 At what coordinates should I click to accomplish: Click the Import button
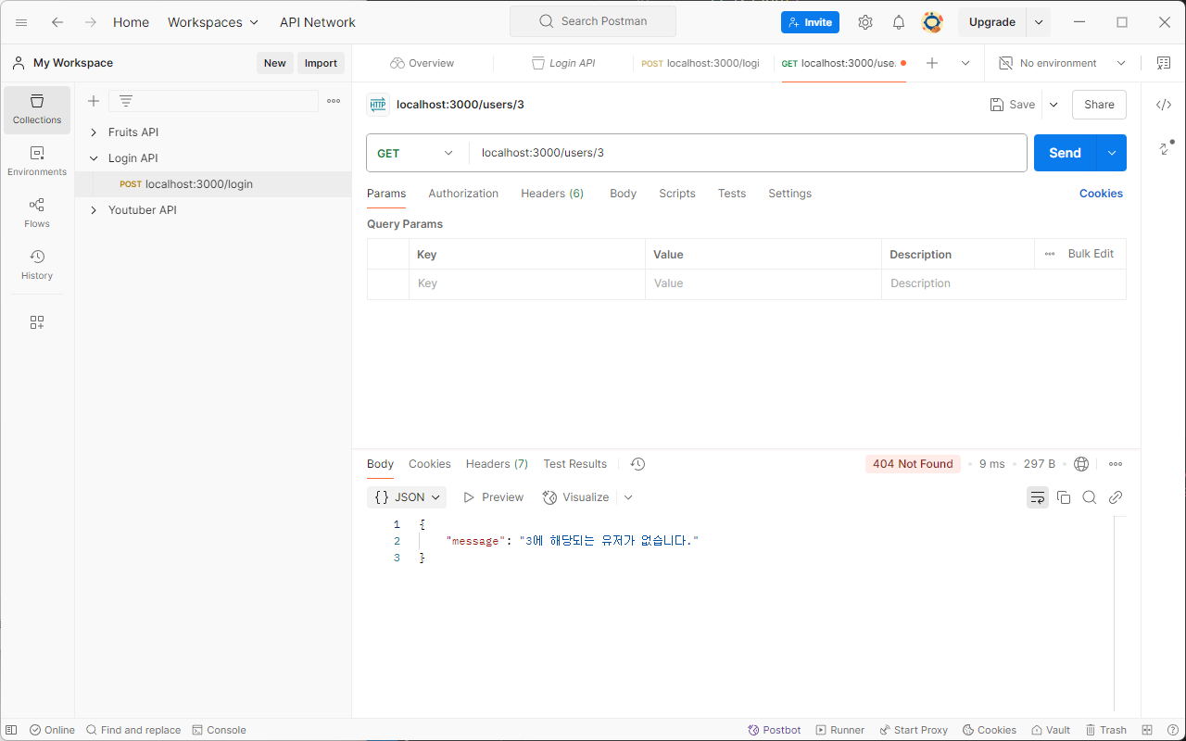coord(321,63)
